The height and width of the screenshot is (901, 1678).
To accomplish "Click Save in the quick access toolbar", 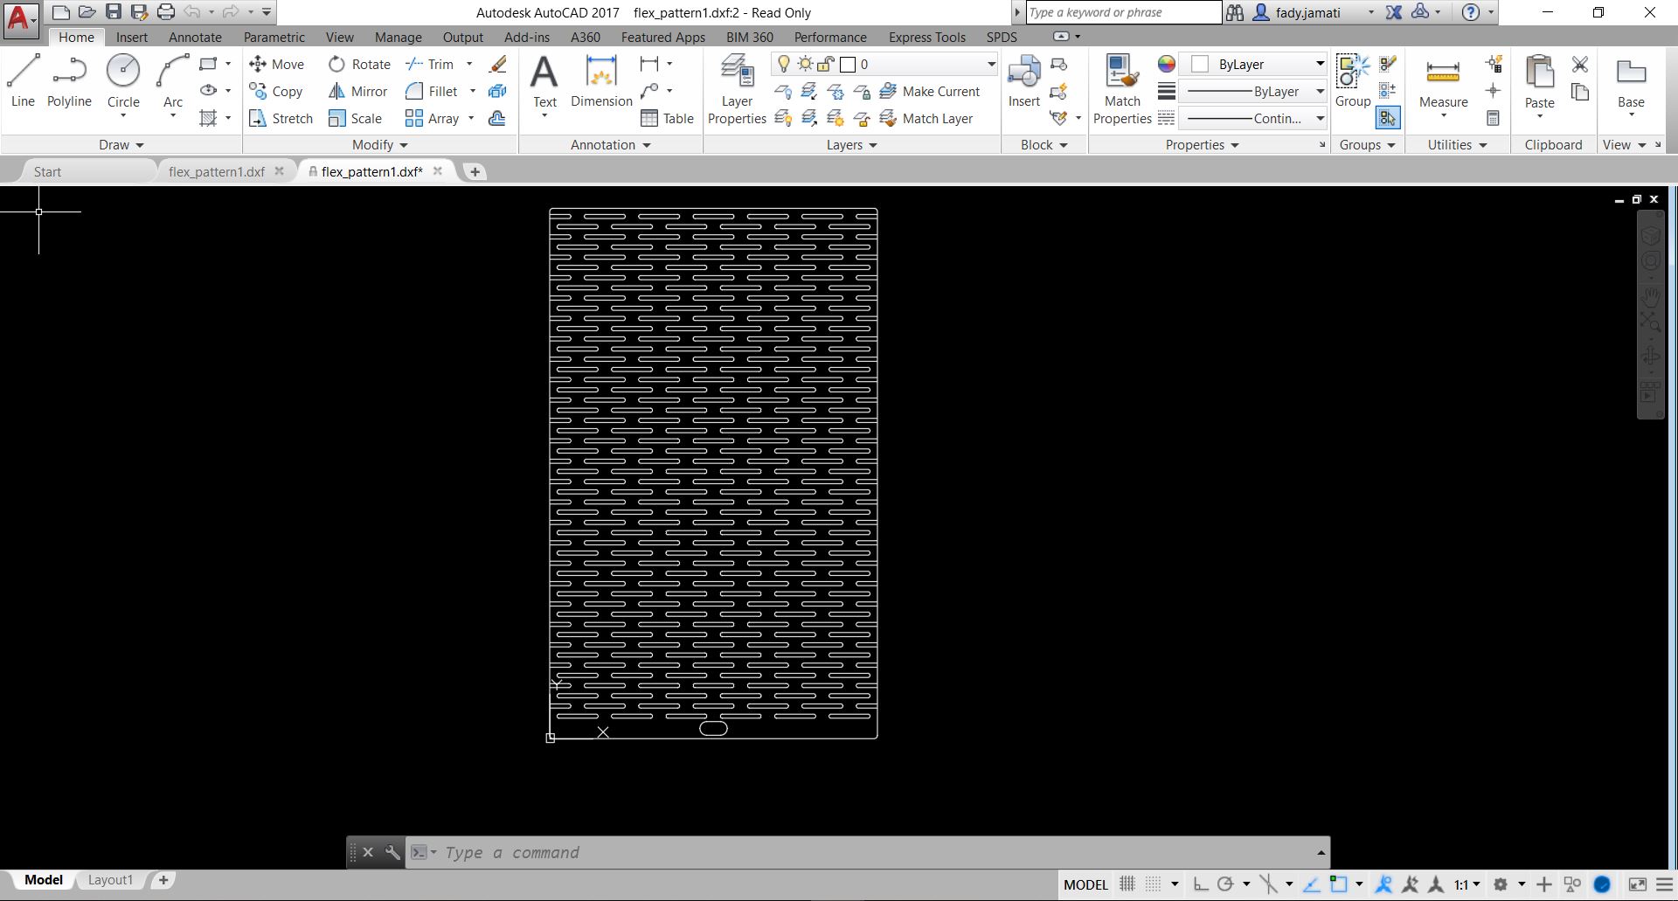I will (x=114, y=12).
